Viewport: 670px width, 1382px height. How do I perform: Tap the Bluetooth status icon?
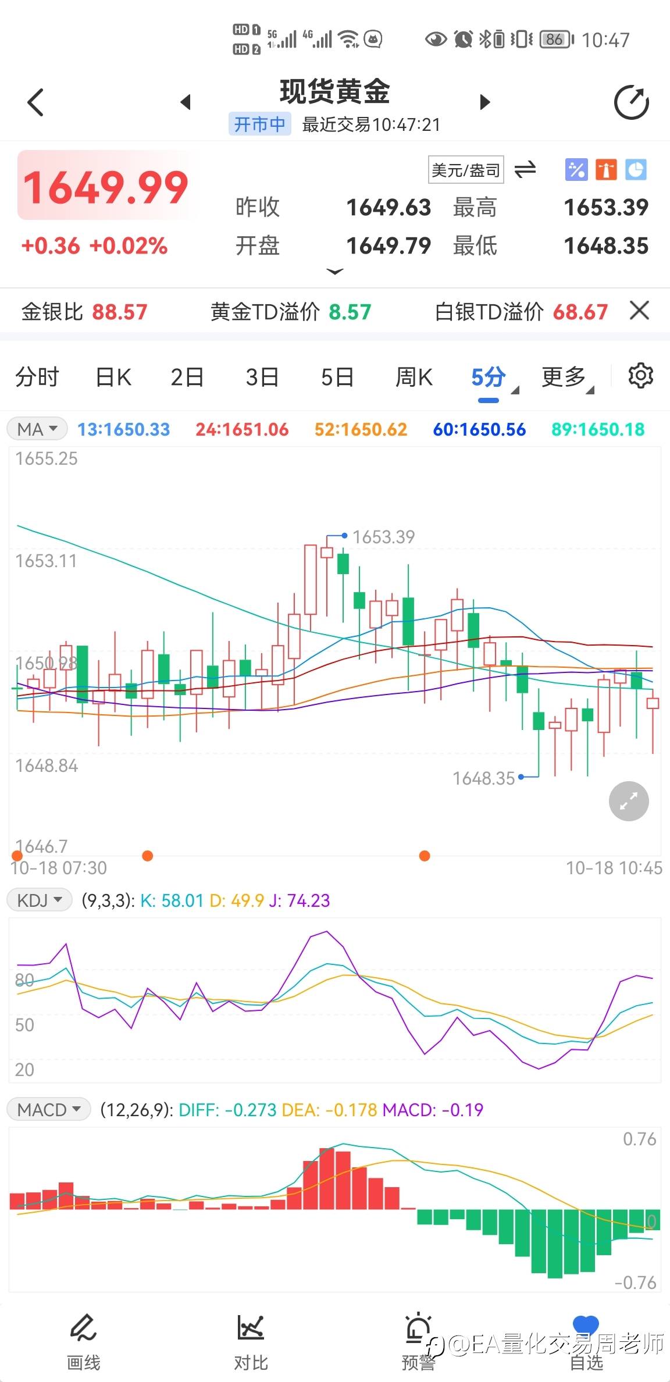pos(485,39)
